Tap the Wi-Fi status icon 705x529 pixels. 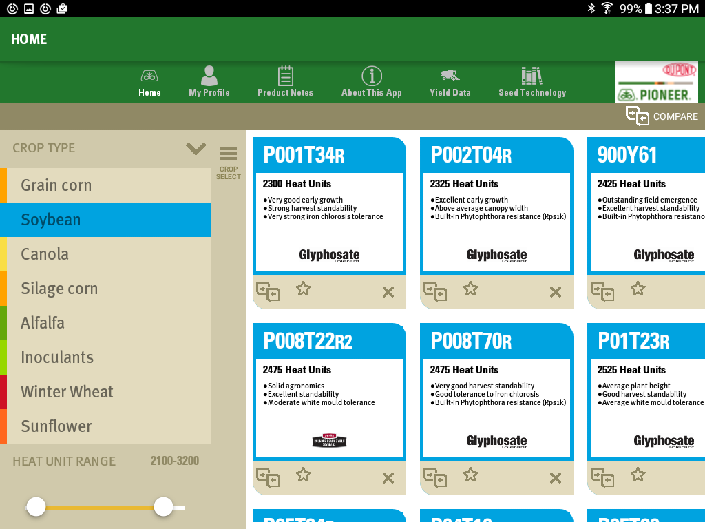pyautogui.click(x=607, y=8)
